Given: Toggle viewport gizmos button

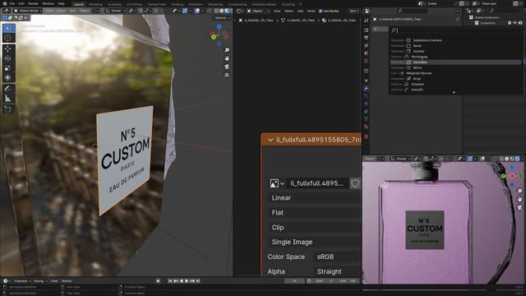Looking at the screenshot, I should 185,11.
